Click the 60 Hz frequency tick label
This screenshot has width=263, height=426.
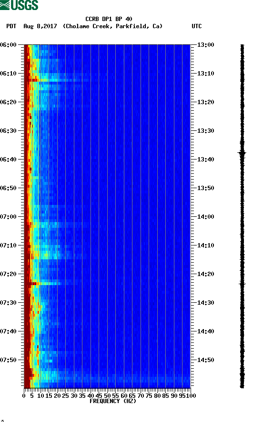(x=124, y=396)
